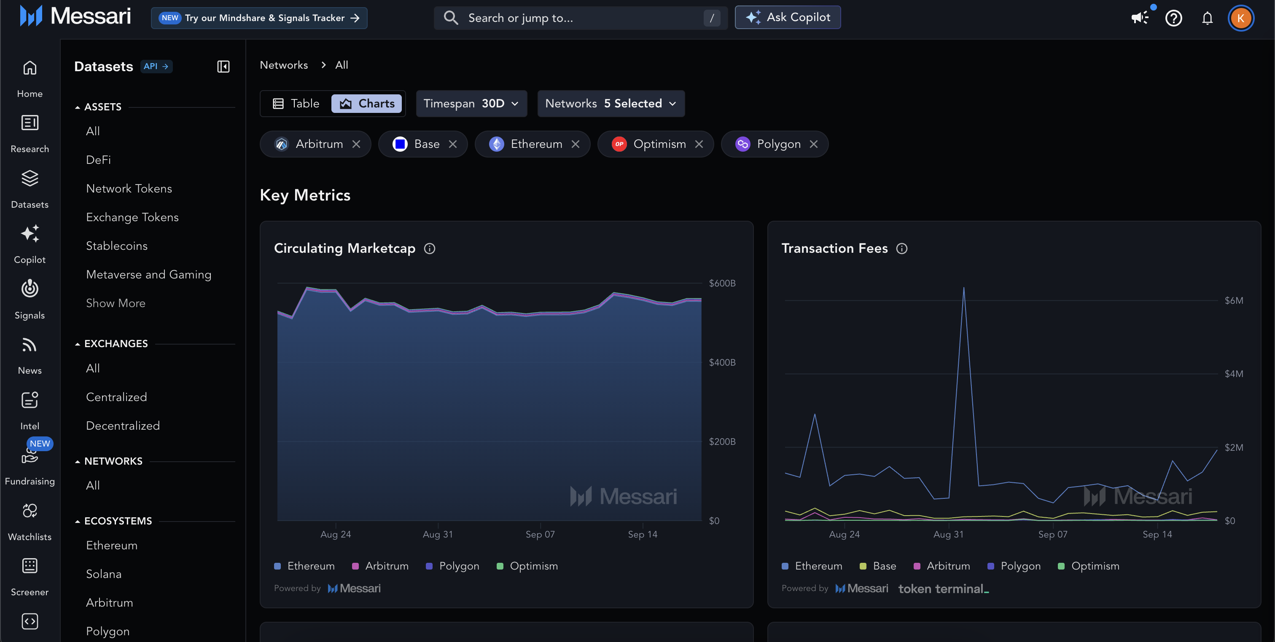The image size is (1275, 642).
Task: Open Signals sidebar icon
Action: (x=30, y=300)
